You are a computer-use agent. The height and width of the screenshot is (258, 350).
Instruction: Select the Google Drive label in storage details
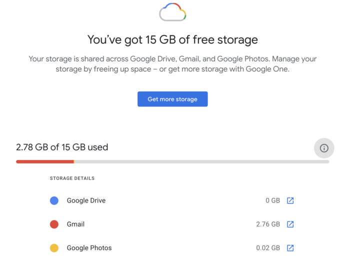pyautogui.click(x=86, y=200)
